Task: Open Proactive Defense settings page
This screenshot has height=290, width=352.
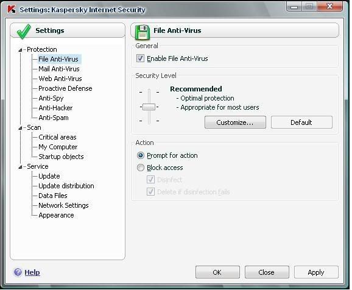Action: pos(65,88)
